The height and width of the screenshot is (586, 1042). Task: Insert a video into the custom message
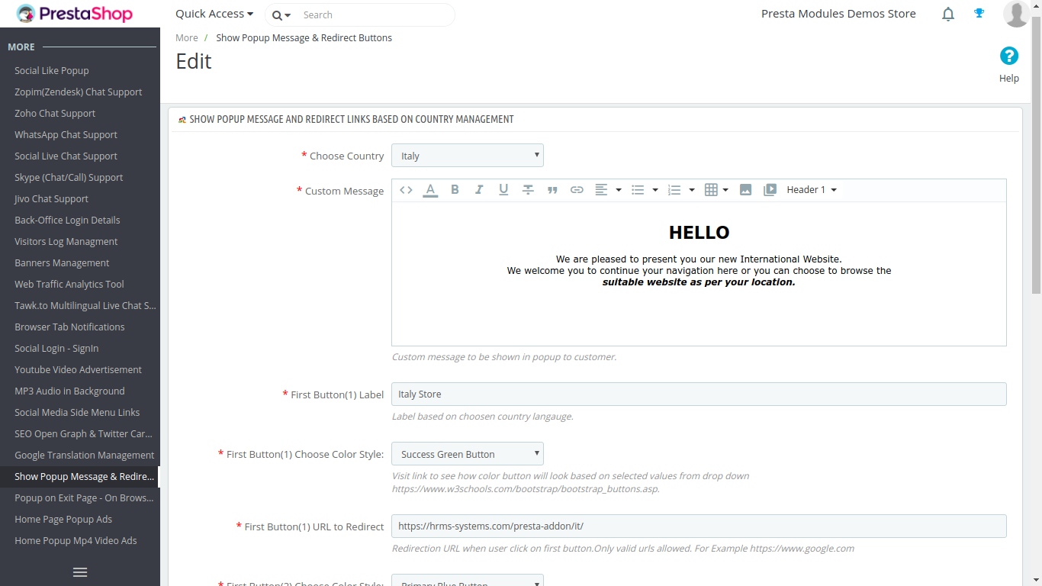(770, 190)
